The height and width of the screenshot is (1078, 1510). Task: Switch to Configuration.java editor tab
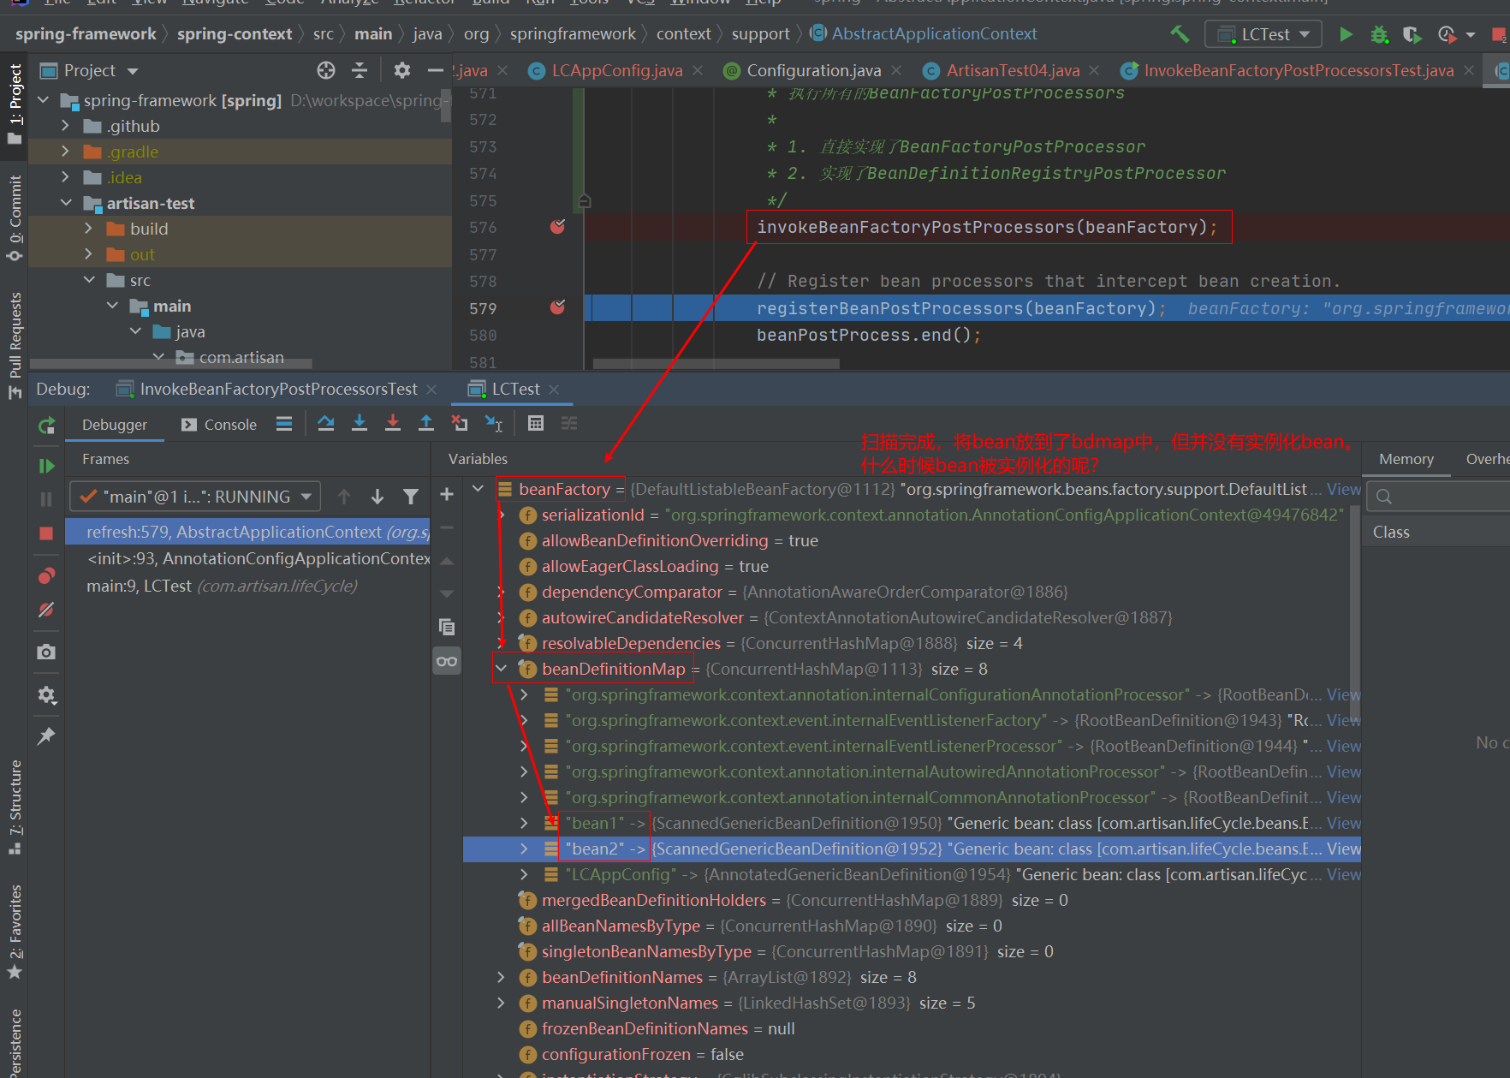tap(813, 70)
